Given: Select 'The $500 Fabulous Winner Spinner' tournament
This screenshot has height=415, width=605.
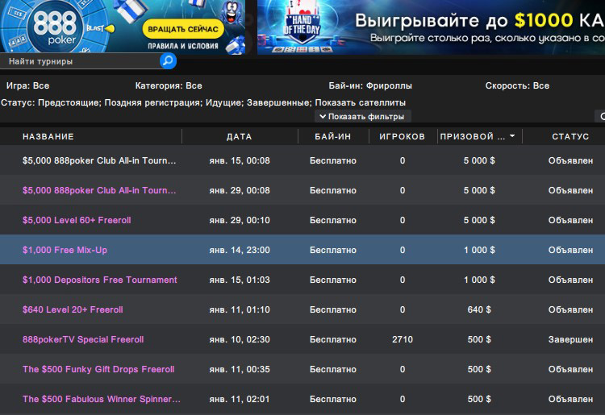Looking at the screenshot, I should [302, 399].
